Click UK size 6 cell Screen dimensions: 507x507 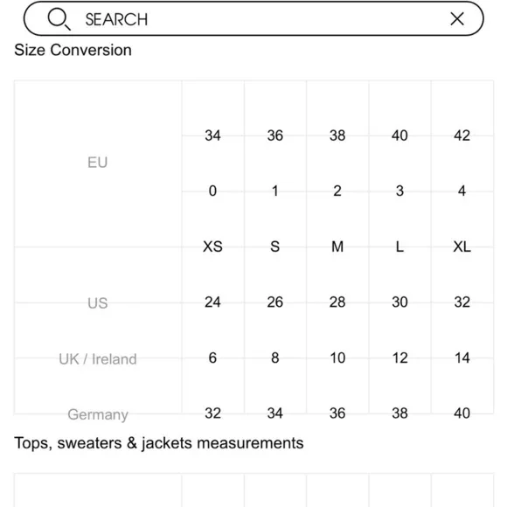(x=212, y=358)
